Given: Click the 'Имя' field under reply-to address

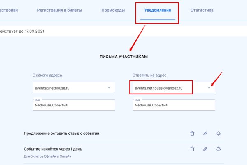Looking at the screenshot, I should coord(174,105).
